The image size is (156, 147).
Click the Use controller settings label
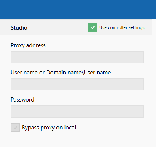(122, 27)
